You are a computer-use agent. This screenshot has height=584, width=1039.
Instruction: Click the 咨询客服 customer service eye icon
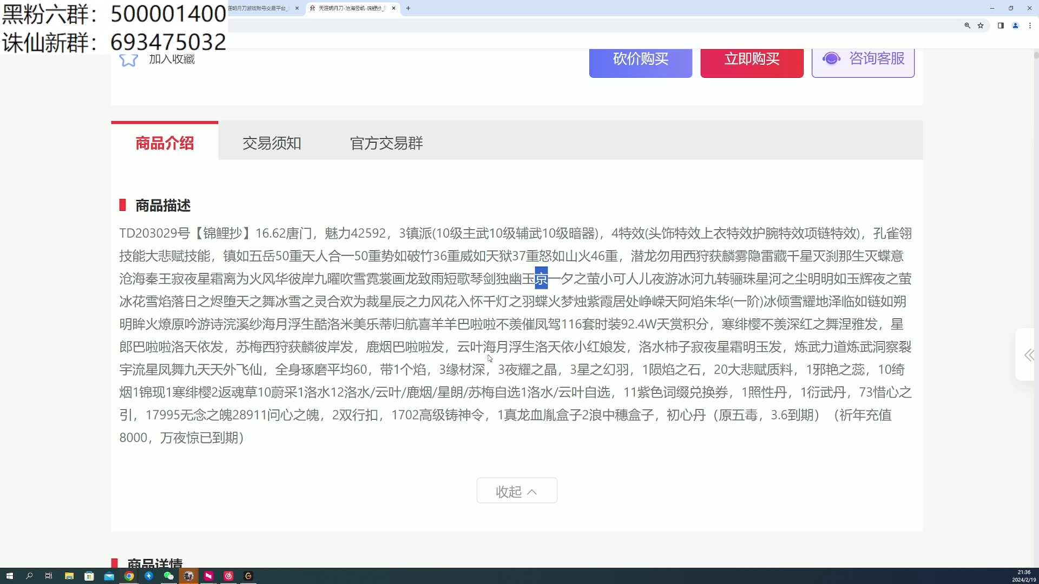[x=831, y=58]
